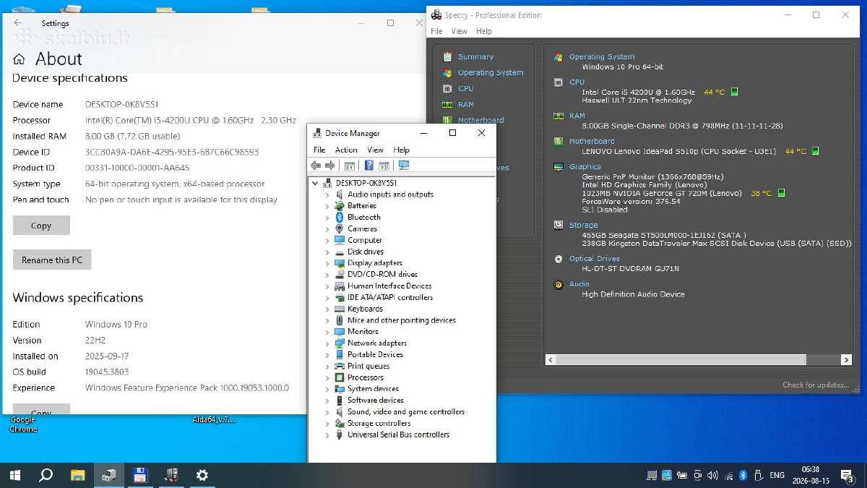Click the Copy button under device specifications
Screen dimensions: 867x488
point(41,226)
